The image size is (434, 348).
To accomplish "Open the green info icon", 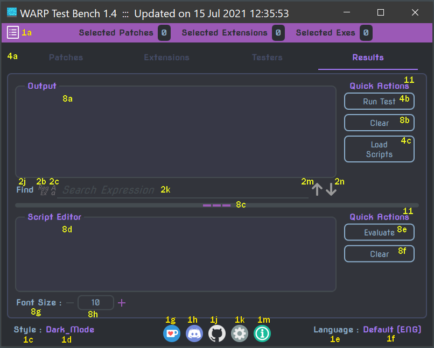I will point(262,333).
